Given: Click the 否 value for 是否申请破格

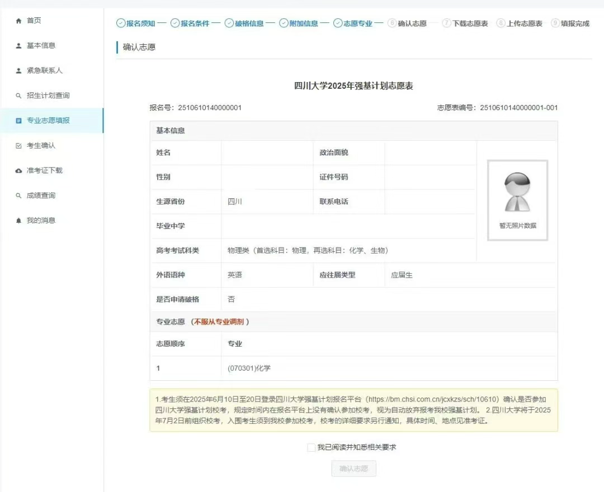Looking at the screenshot, I should click(231, 299).
